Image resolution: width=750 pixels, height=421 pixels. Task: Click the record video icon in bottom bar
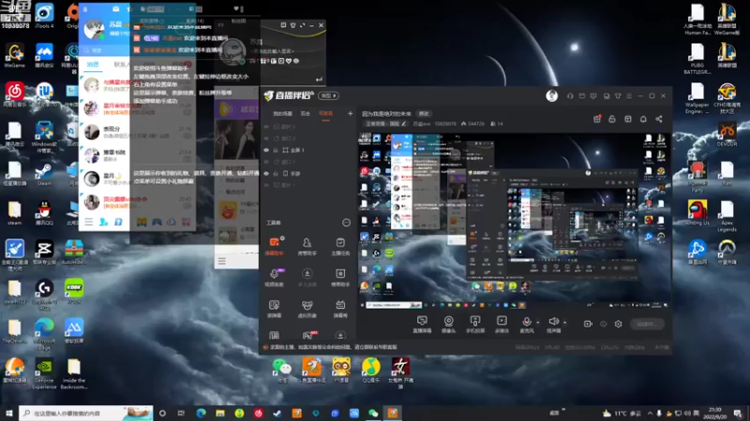[x=588, y=324]
